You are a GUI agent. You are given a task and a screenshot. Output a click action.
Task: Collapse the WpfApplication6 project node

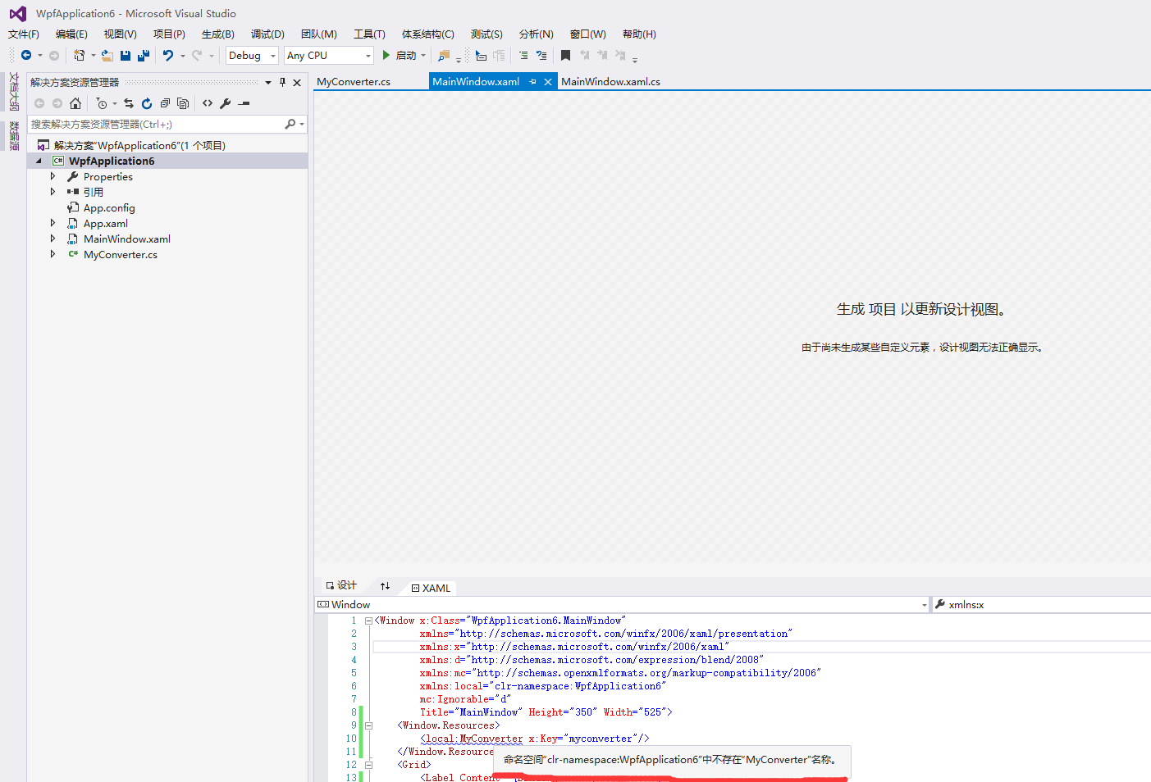(39, 161)
